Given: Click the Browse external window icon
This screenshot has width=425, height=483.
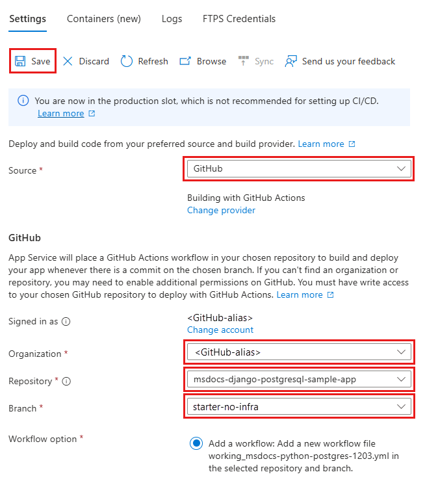Looking at the screenshot, I should [185, 61].
